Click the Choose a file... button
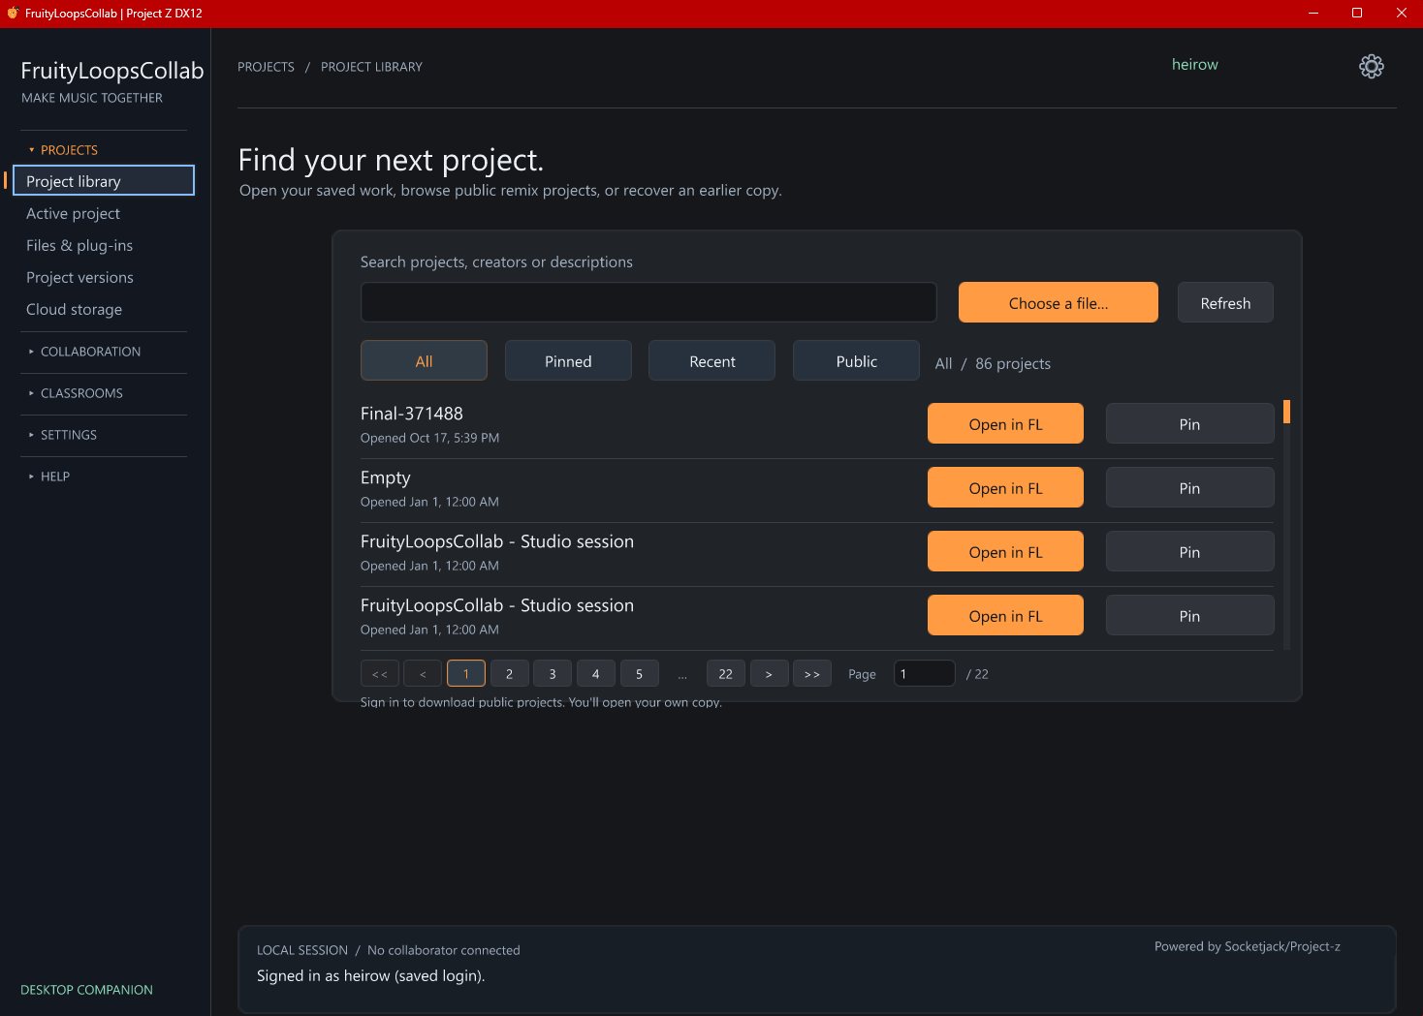This screenshot has width=1423, height=1016. (x=1059, y=303)
